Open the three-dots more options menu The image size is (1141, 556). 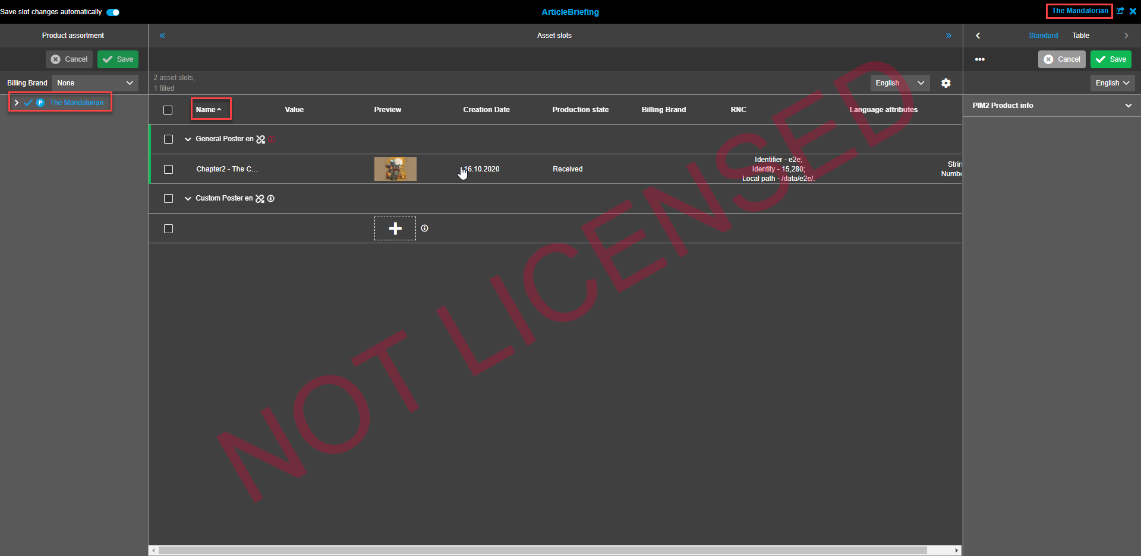pos(980,59)
